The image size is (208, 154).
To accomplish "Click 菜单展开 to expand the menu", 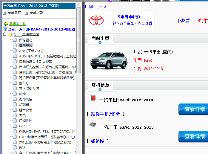I will click(x=14, y=13).
